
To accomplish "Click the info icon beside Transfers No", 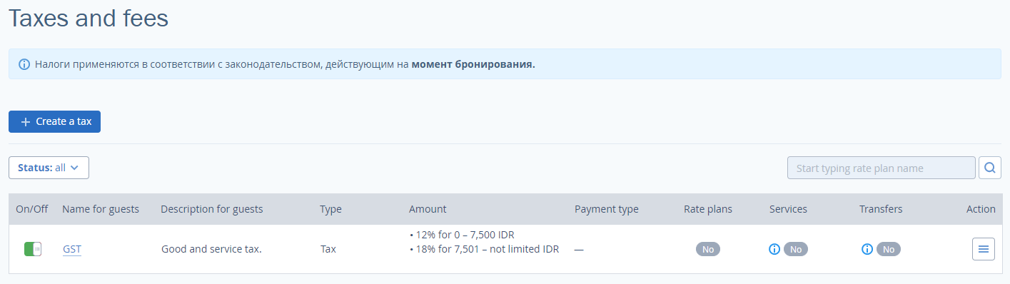I will (867, 249).
